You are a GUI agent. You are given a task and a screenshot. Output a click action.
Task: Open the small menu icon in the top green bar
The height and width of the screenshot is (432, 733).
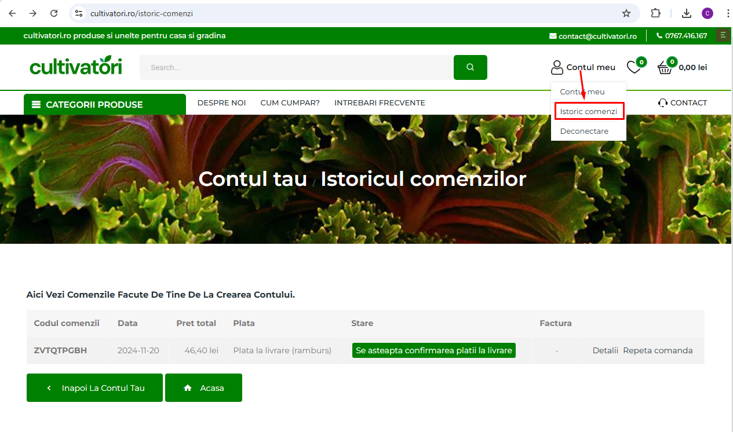pyautogui.click(x=723, y=35)
